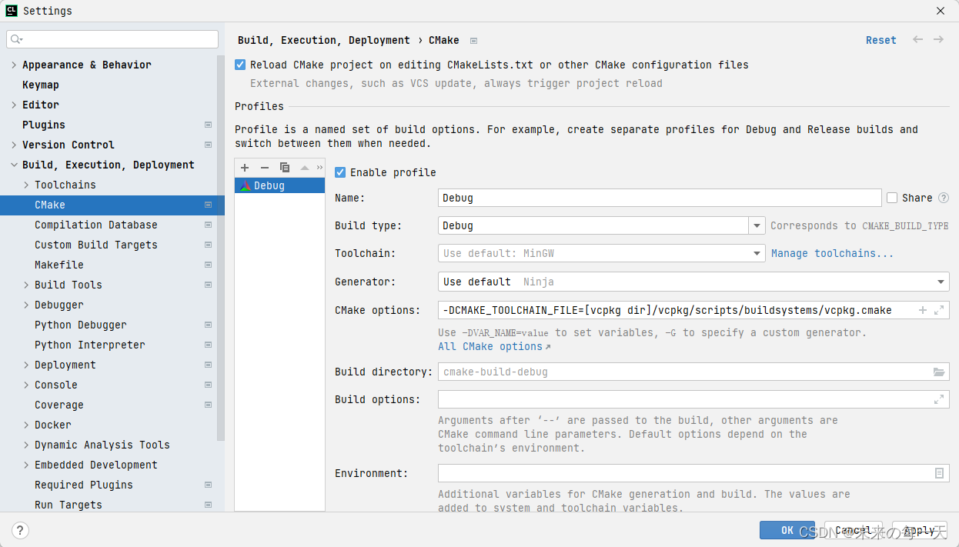
Task: Click the Environment input field
Action: [693, 473]
